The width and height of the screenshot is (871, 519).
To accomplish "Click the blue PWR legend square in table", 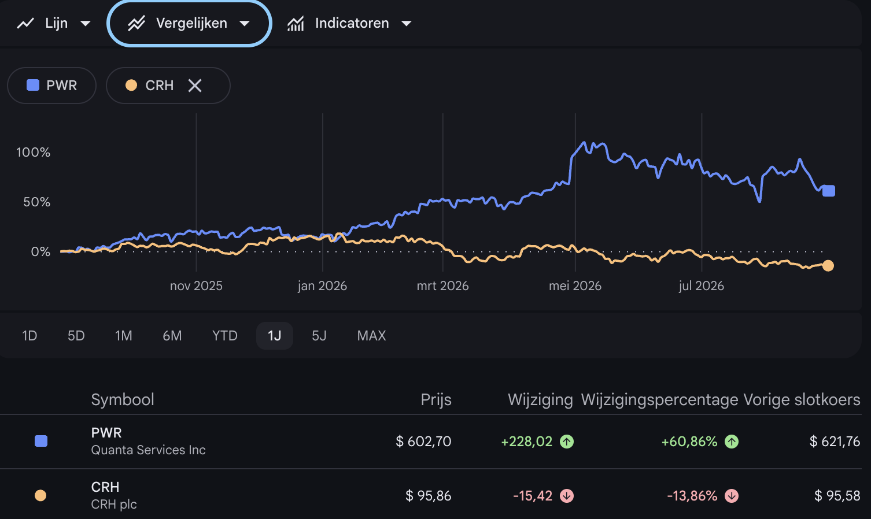I will click(x=41, y=442).
